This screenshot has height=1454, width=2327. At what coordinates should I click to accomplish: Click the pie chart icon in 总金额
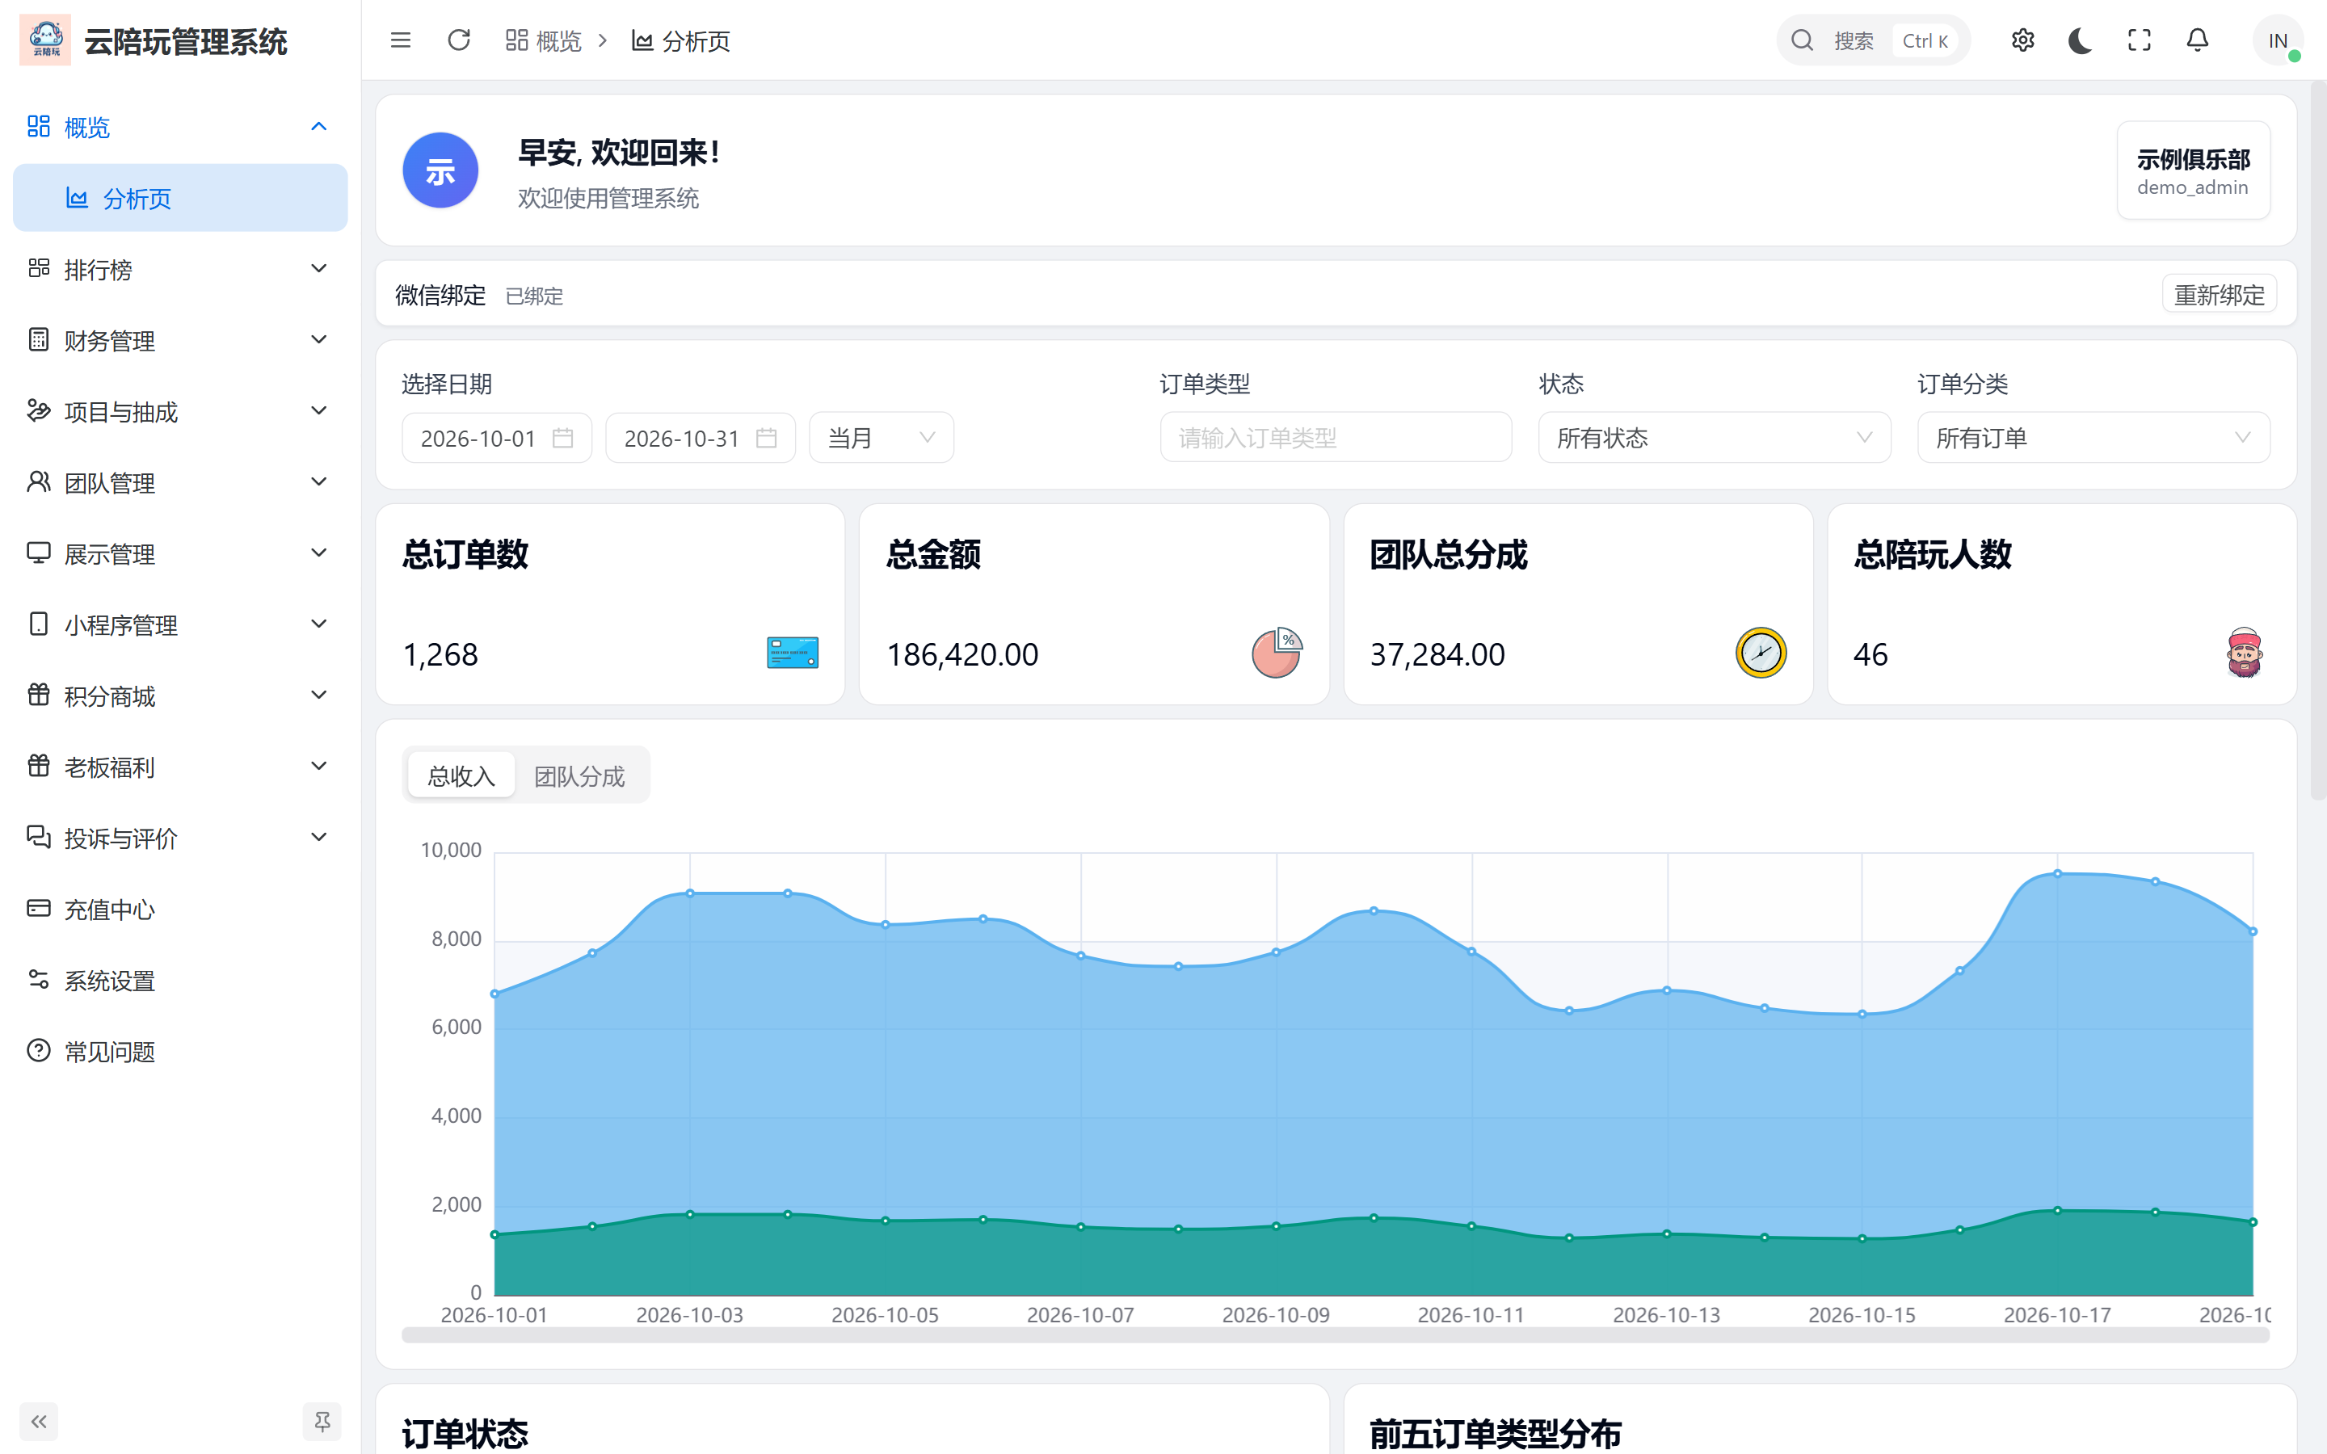tap(1277, 653)
